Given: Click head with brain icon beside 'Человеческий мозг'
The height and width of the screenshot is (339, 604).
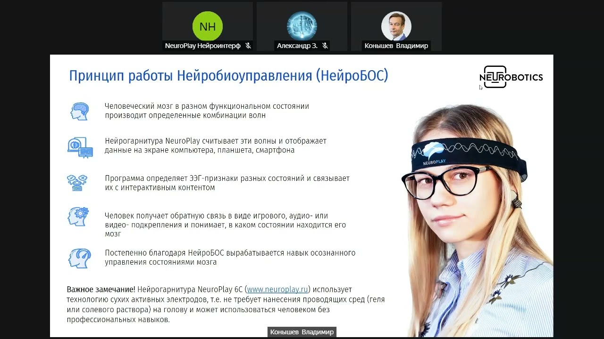Looking at the screenshot, I should point(79,111).
